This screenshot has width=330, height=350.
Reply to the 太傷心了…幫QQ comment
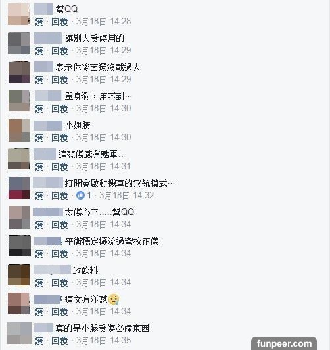pyautogui.click(x=59, y=225)
